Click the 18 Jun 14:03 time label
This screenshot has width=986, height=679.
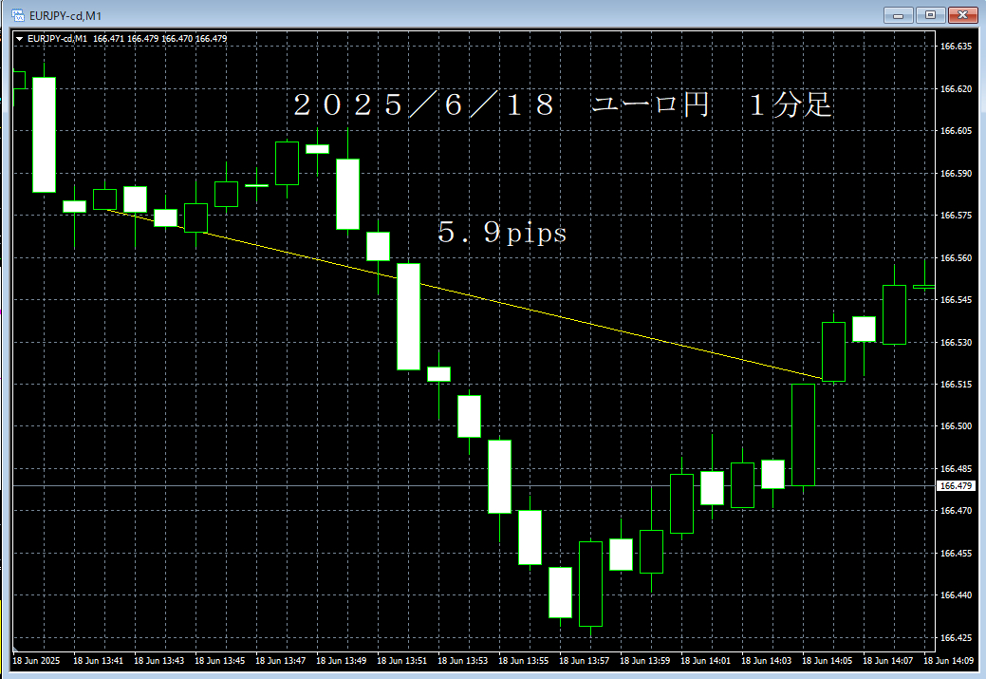tap(766, 661)
